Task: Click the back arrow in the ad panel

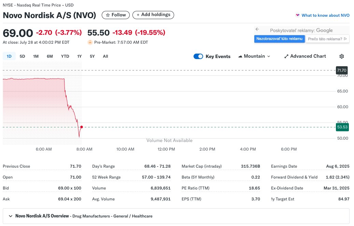Action: [257, 29]
